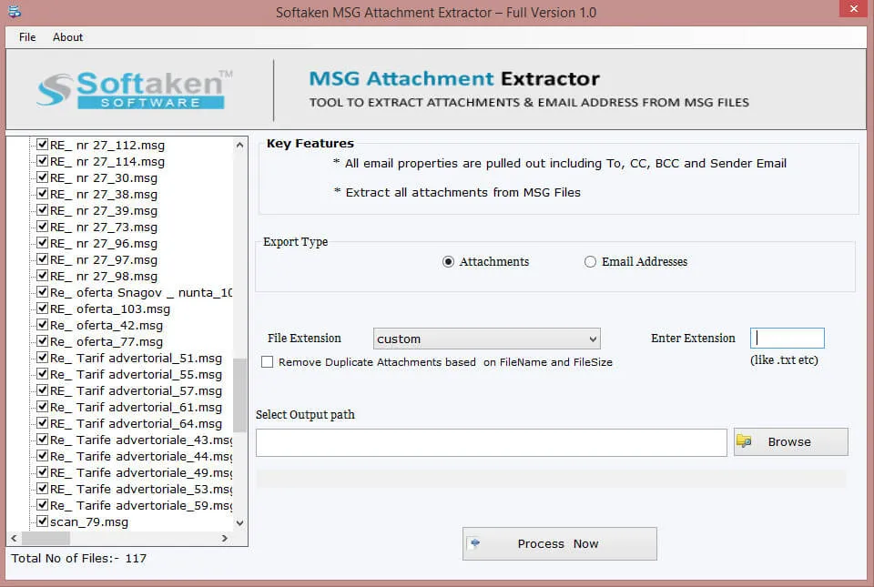Click horizontal scroll left arrow
Viewport: 874px width, 587px height.
coord(14,538)
